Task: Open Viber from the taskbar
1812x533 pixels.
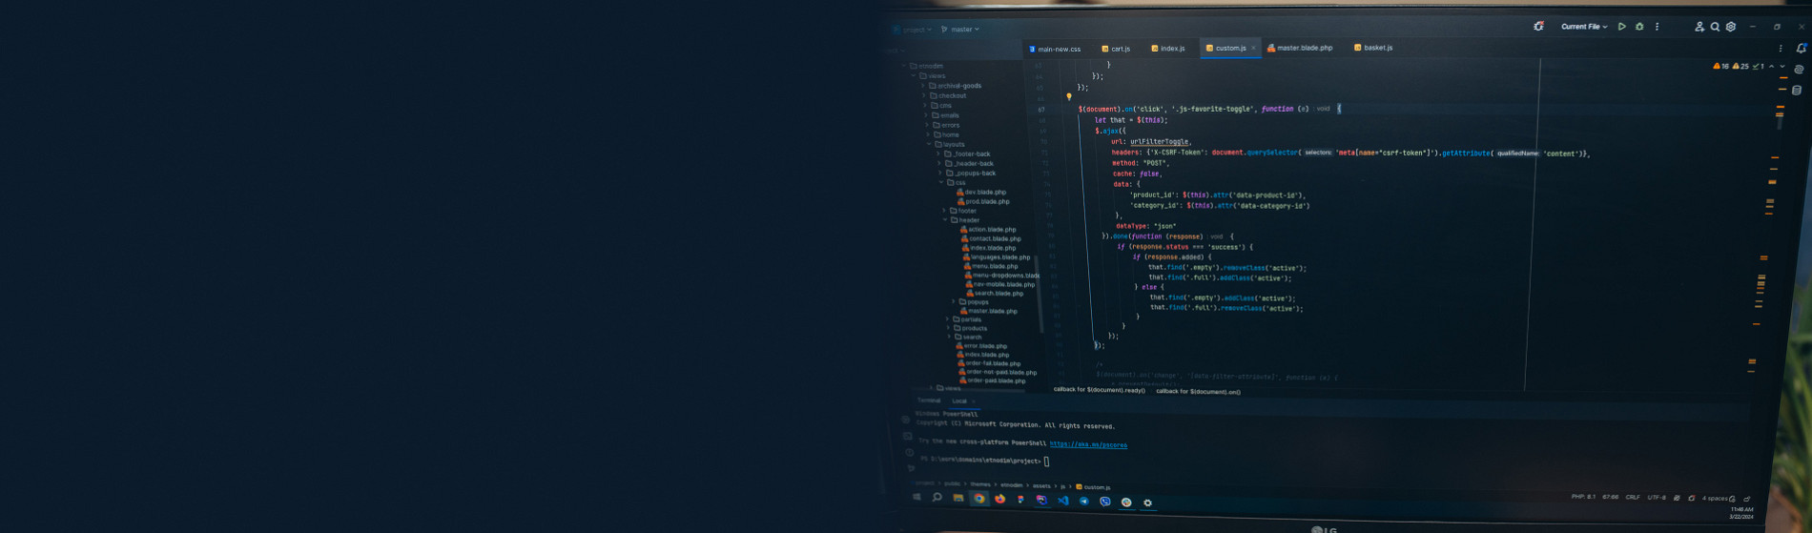Action: point(1104,502)
